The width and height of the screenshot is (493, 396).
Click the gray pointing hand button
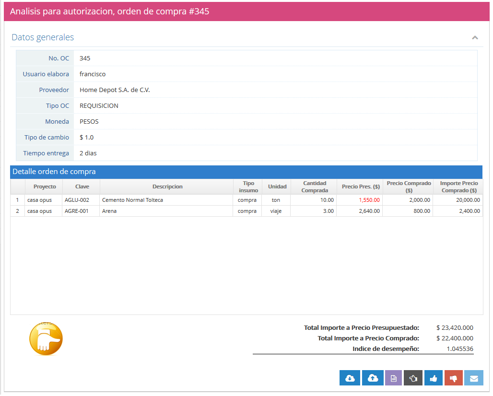[x=413, y=378]
